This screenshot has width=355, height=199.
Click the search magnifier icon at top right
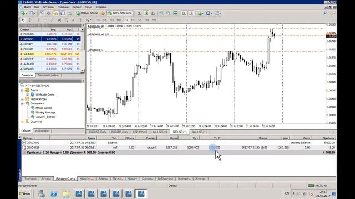click(x=325, y=13)
